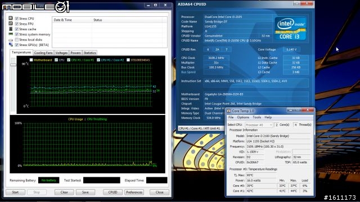The height and width of the screenshot is (202, 360).
Task: Open the CPU #1 / Core #1 / HTT Unit #1 dropdown
Action: 201,128
